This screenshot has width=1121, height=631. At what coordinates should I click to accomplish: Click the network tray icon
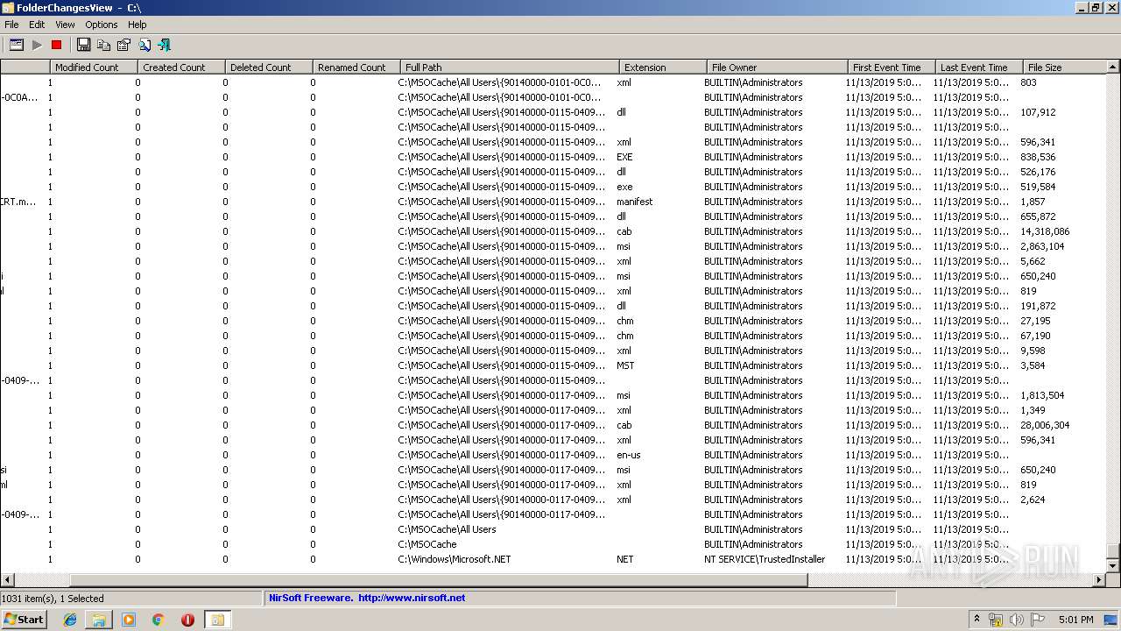pyautogui.click(x=996, y=620)
